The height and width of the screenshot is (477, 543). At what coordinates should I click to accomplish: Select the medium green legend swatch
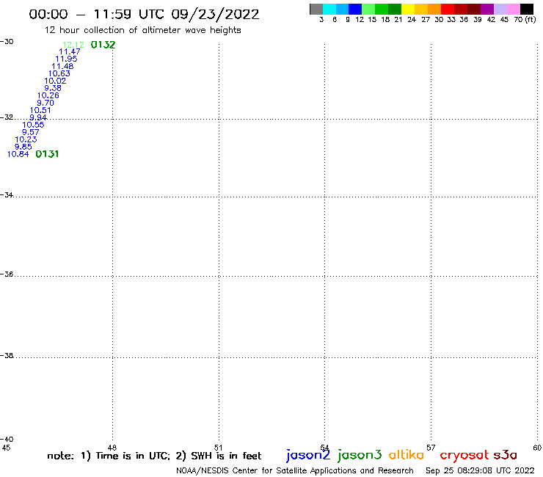click(382, 9)
